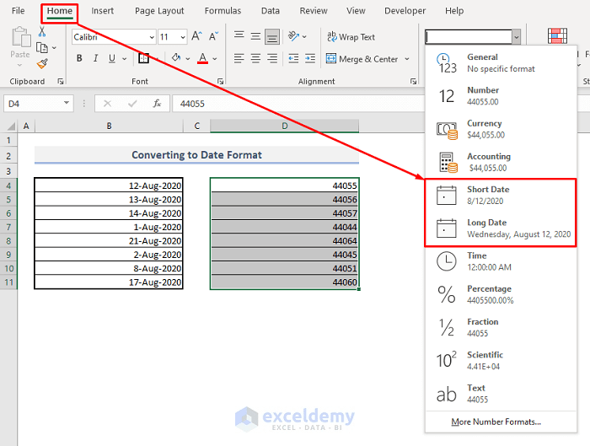This screenshot has height=446, width=590.
Task: Select the Text format option
Action: pos(501,394)
